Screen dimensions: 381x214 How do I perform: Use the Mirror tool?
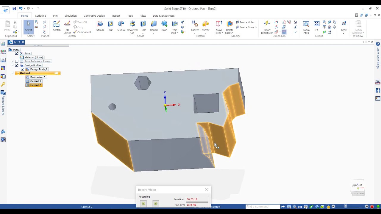coord(205,26)
